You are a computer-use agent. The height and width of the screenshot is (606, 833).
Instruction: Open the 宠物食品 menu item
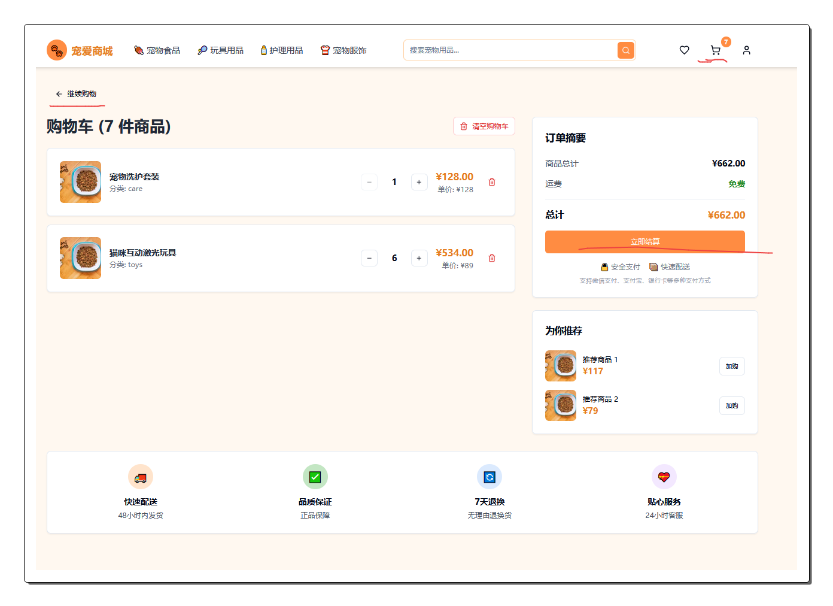157,50
